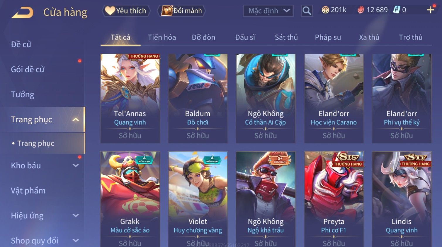This screenshot has width=442, height=247.
Task: Select Tel'Annas Quang vinh skin card
Action: pyautogui.click(x=130, y=99)
